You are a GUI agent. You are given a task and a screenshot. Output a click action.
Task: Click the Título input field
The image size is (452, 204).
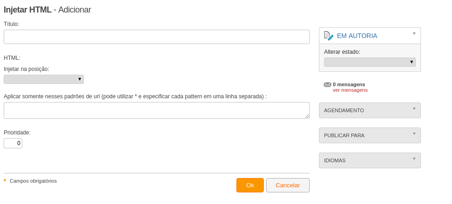coord(157,37)
